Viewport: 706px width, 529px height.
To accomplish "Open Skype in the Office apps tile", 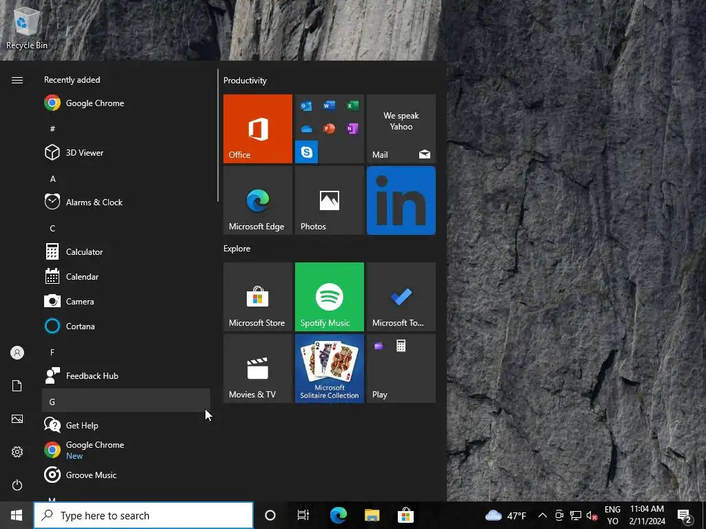I will 307,152.
